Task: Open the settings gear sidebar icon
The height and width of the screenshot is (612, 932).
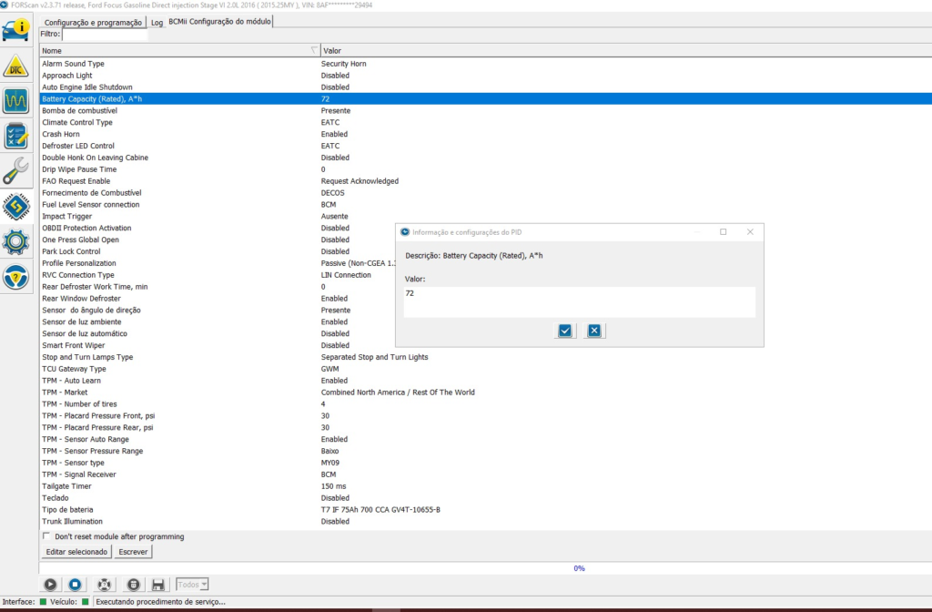Action: click(x=16, y=242)
